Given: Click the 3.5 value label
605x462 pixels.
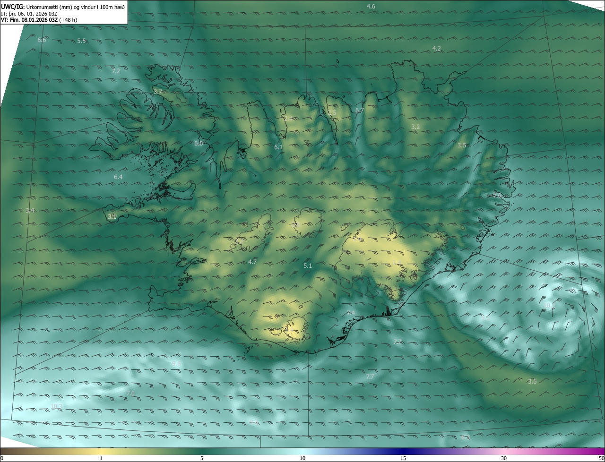Looking at the screenshot, I should tap(462, 145).
